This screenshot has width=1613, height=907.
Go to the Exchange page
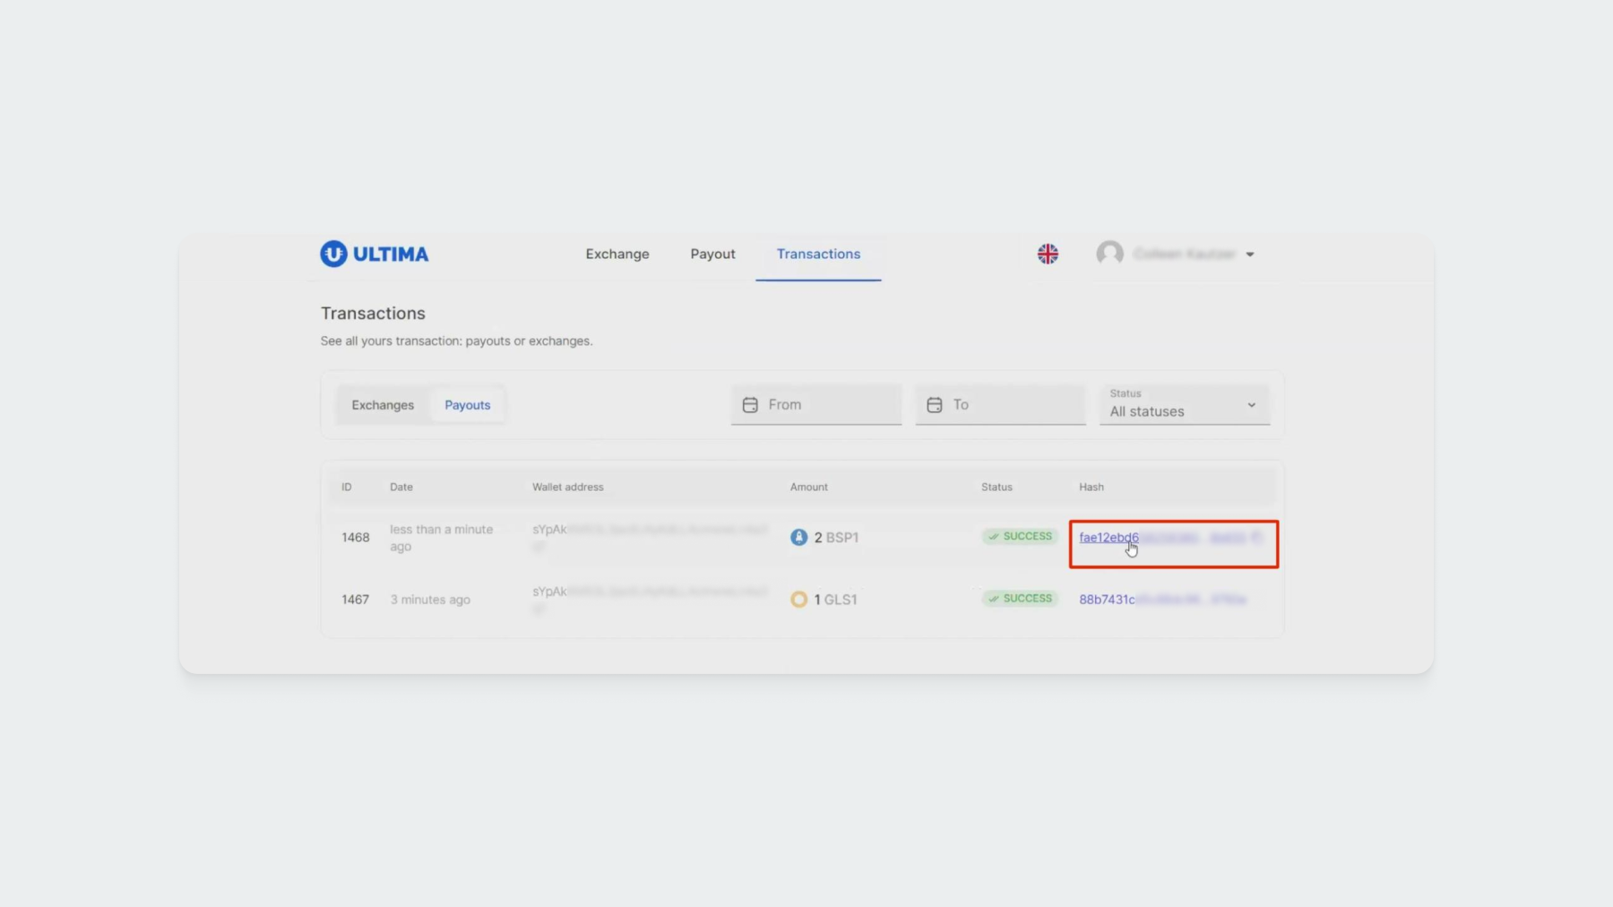coord(617,255)
